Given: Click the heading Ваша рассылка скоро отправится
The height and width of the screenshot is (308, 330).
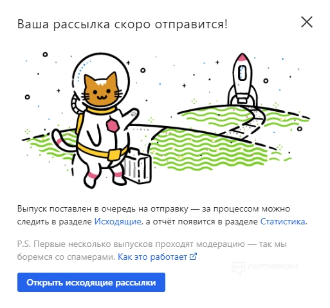Looking at the screenshot, I should [122, 24].
